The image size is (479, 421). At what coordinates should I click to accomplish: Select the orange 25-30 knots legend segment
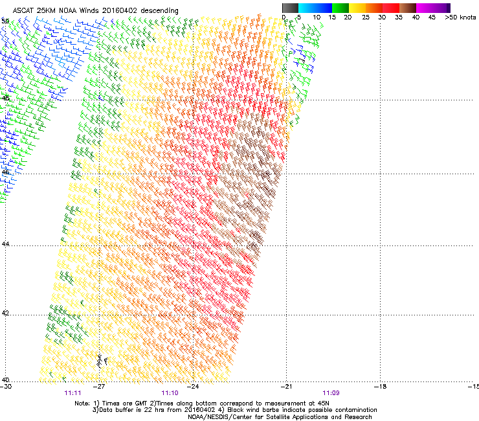coord(374,8)
